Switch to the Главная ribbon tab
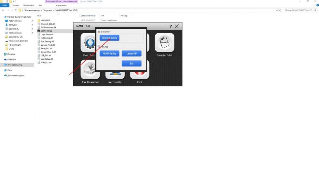 coord(15,5)
